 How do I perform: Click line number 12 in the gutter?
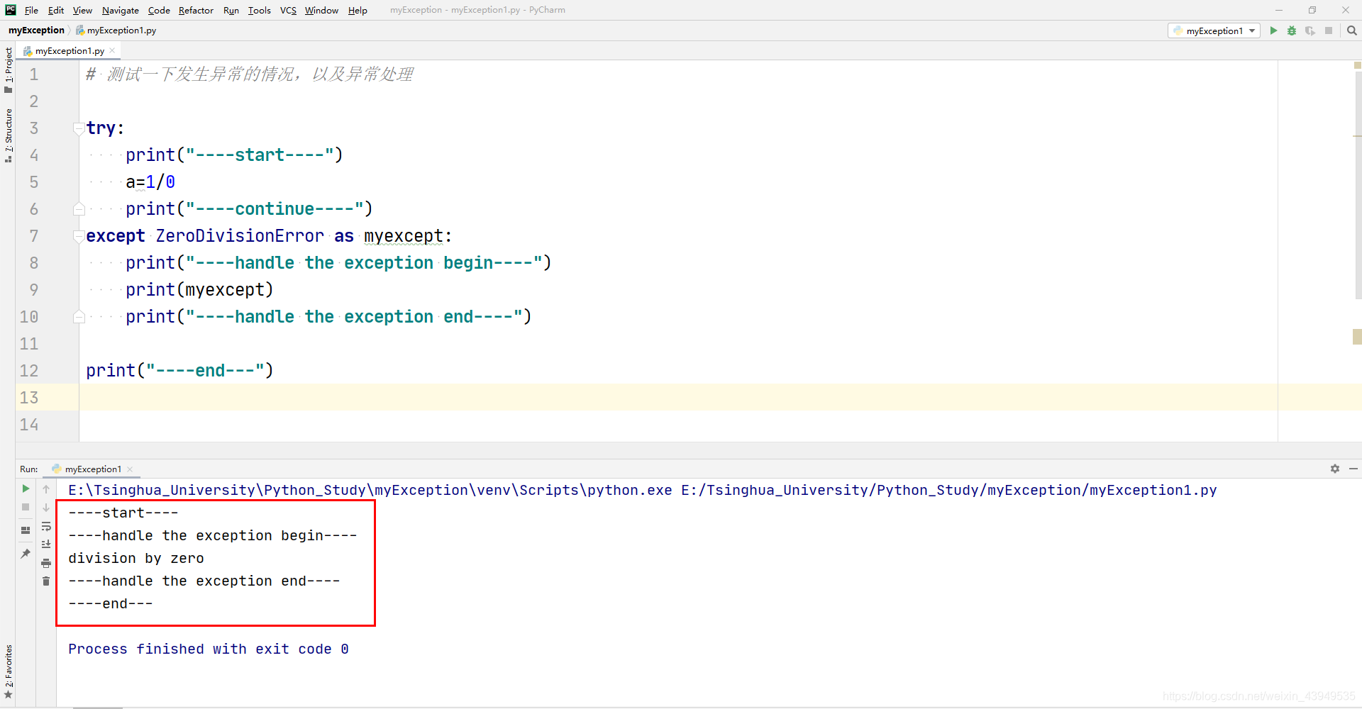point(29,371)
